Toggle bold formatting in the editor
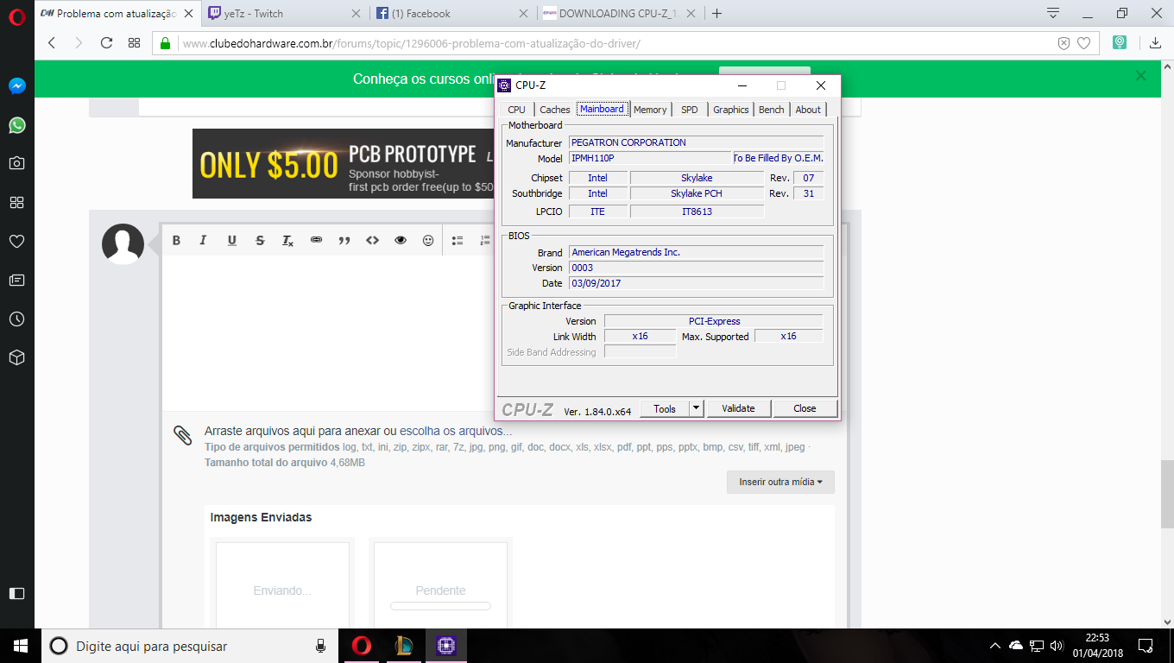 tap(176, 240)
